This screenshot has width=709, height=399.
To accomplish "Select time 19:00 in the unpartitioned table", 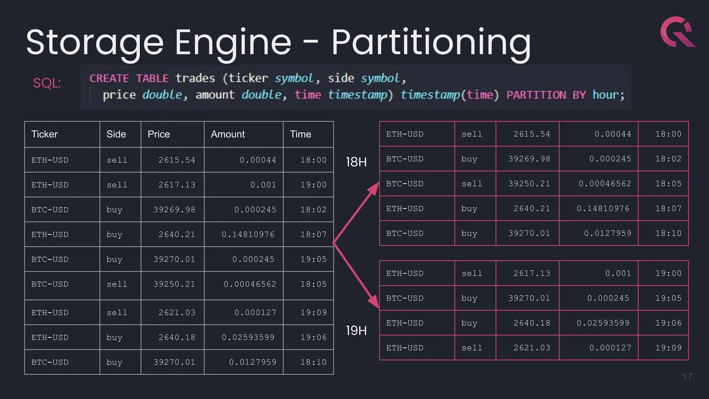I will tap(314, 185).
